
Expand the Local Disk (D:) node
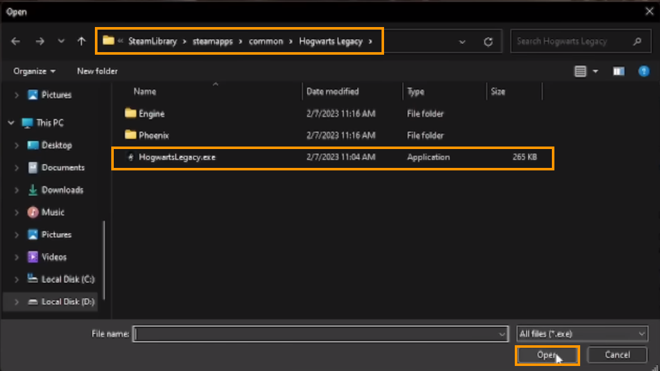click(16, 302)
